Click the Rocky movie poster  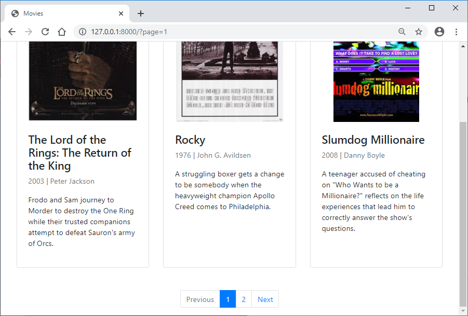(x=230, y=81)
